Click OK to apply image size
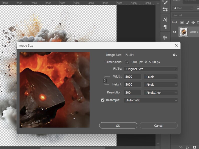The height and width of the screenshot is (149, 199). pyautogui.click(x=118, y=125)
